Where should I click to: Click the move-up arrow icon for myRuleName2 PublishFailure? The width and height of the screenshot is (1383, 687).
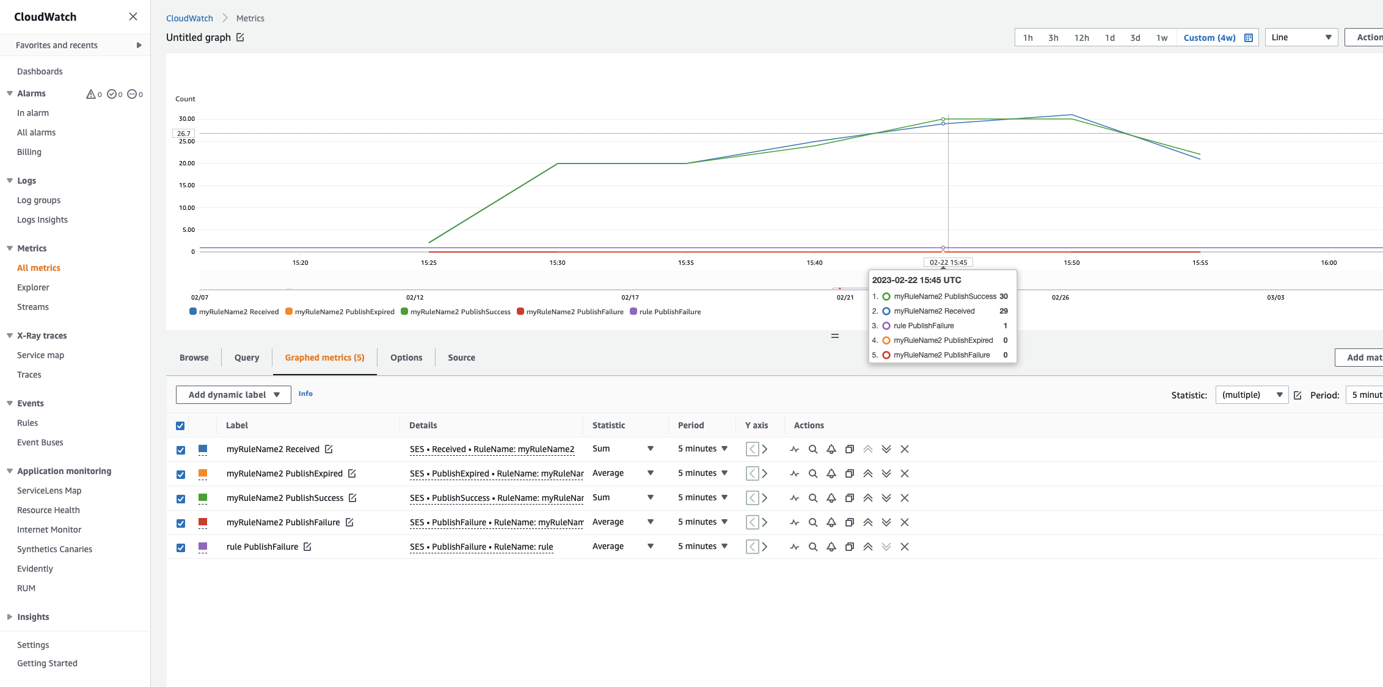click(x=867, y=522)
